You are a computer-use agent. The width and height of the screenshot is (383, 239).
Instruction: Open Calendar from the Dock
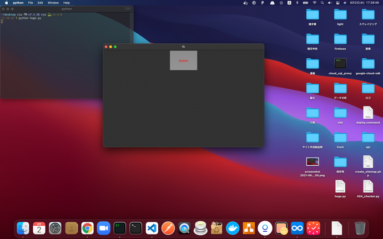[x=39, y=228]
